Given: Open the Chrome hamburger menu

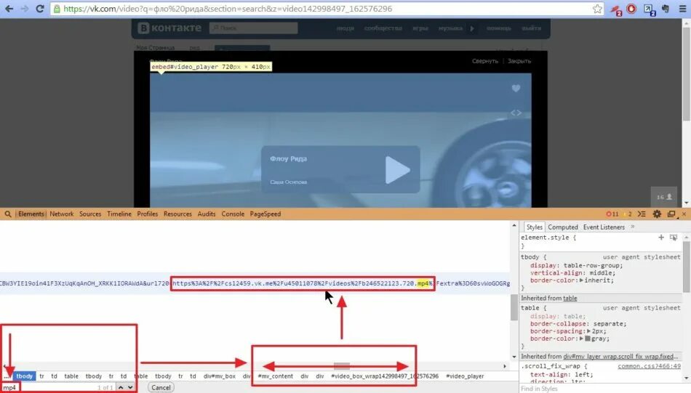Looking at the screenshot, I should 682,9.
